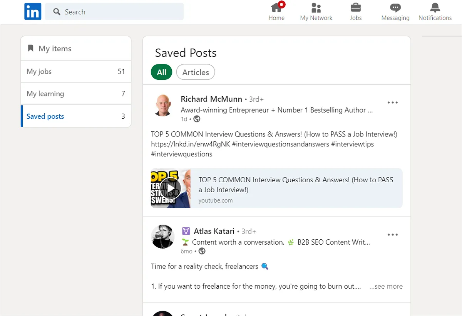Click Richard McMunn's headline text

(276, 110)
